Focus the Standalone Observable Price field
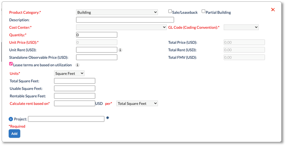286x146 pixels. pos(97,57)
